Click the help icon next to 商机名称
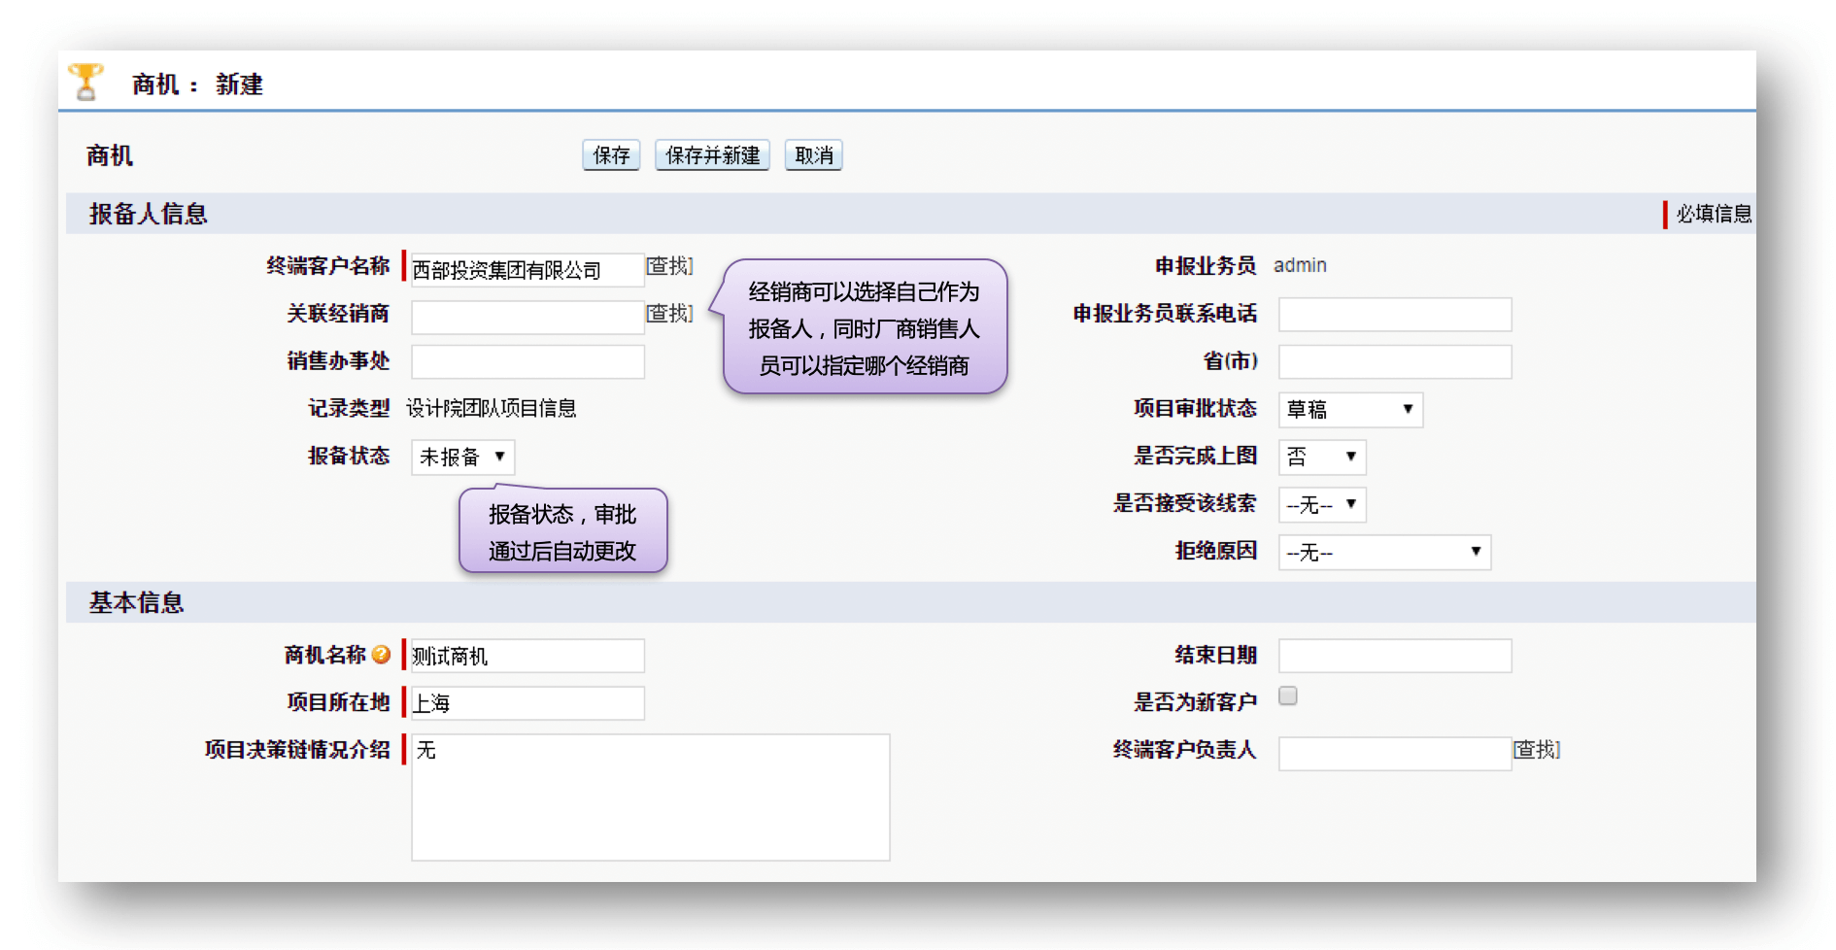Screen dimensions: 1836x950 pyautogui.click(x=381, y=655)
